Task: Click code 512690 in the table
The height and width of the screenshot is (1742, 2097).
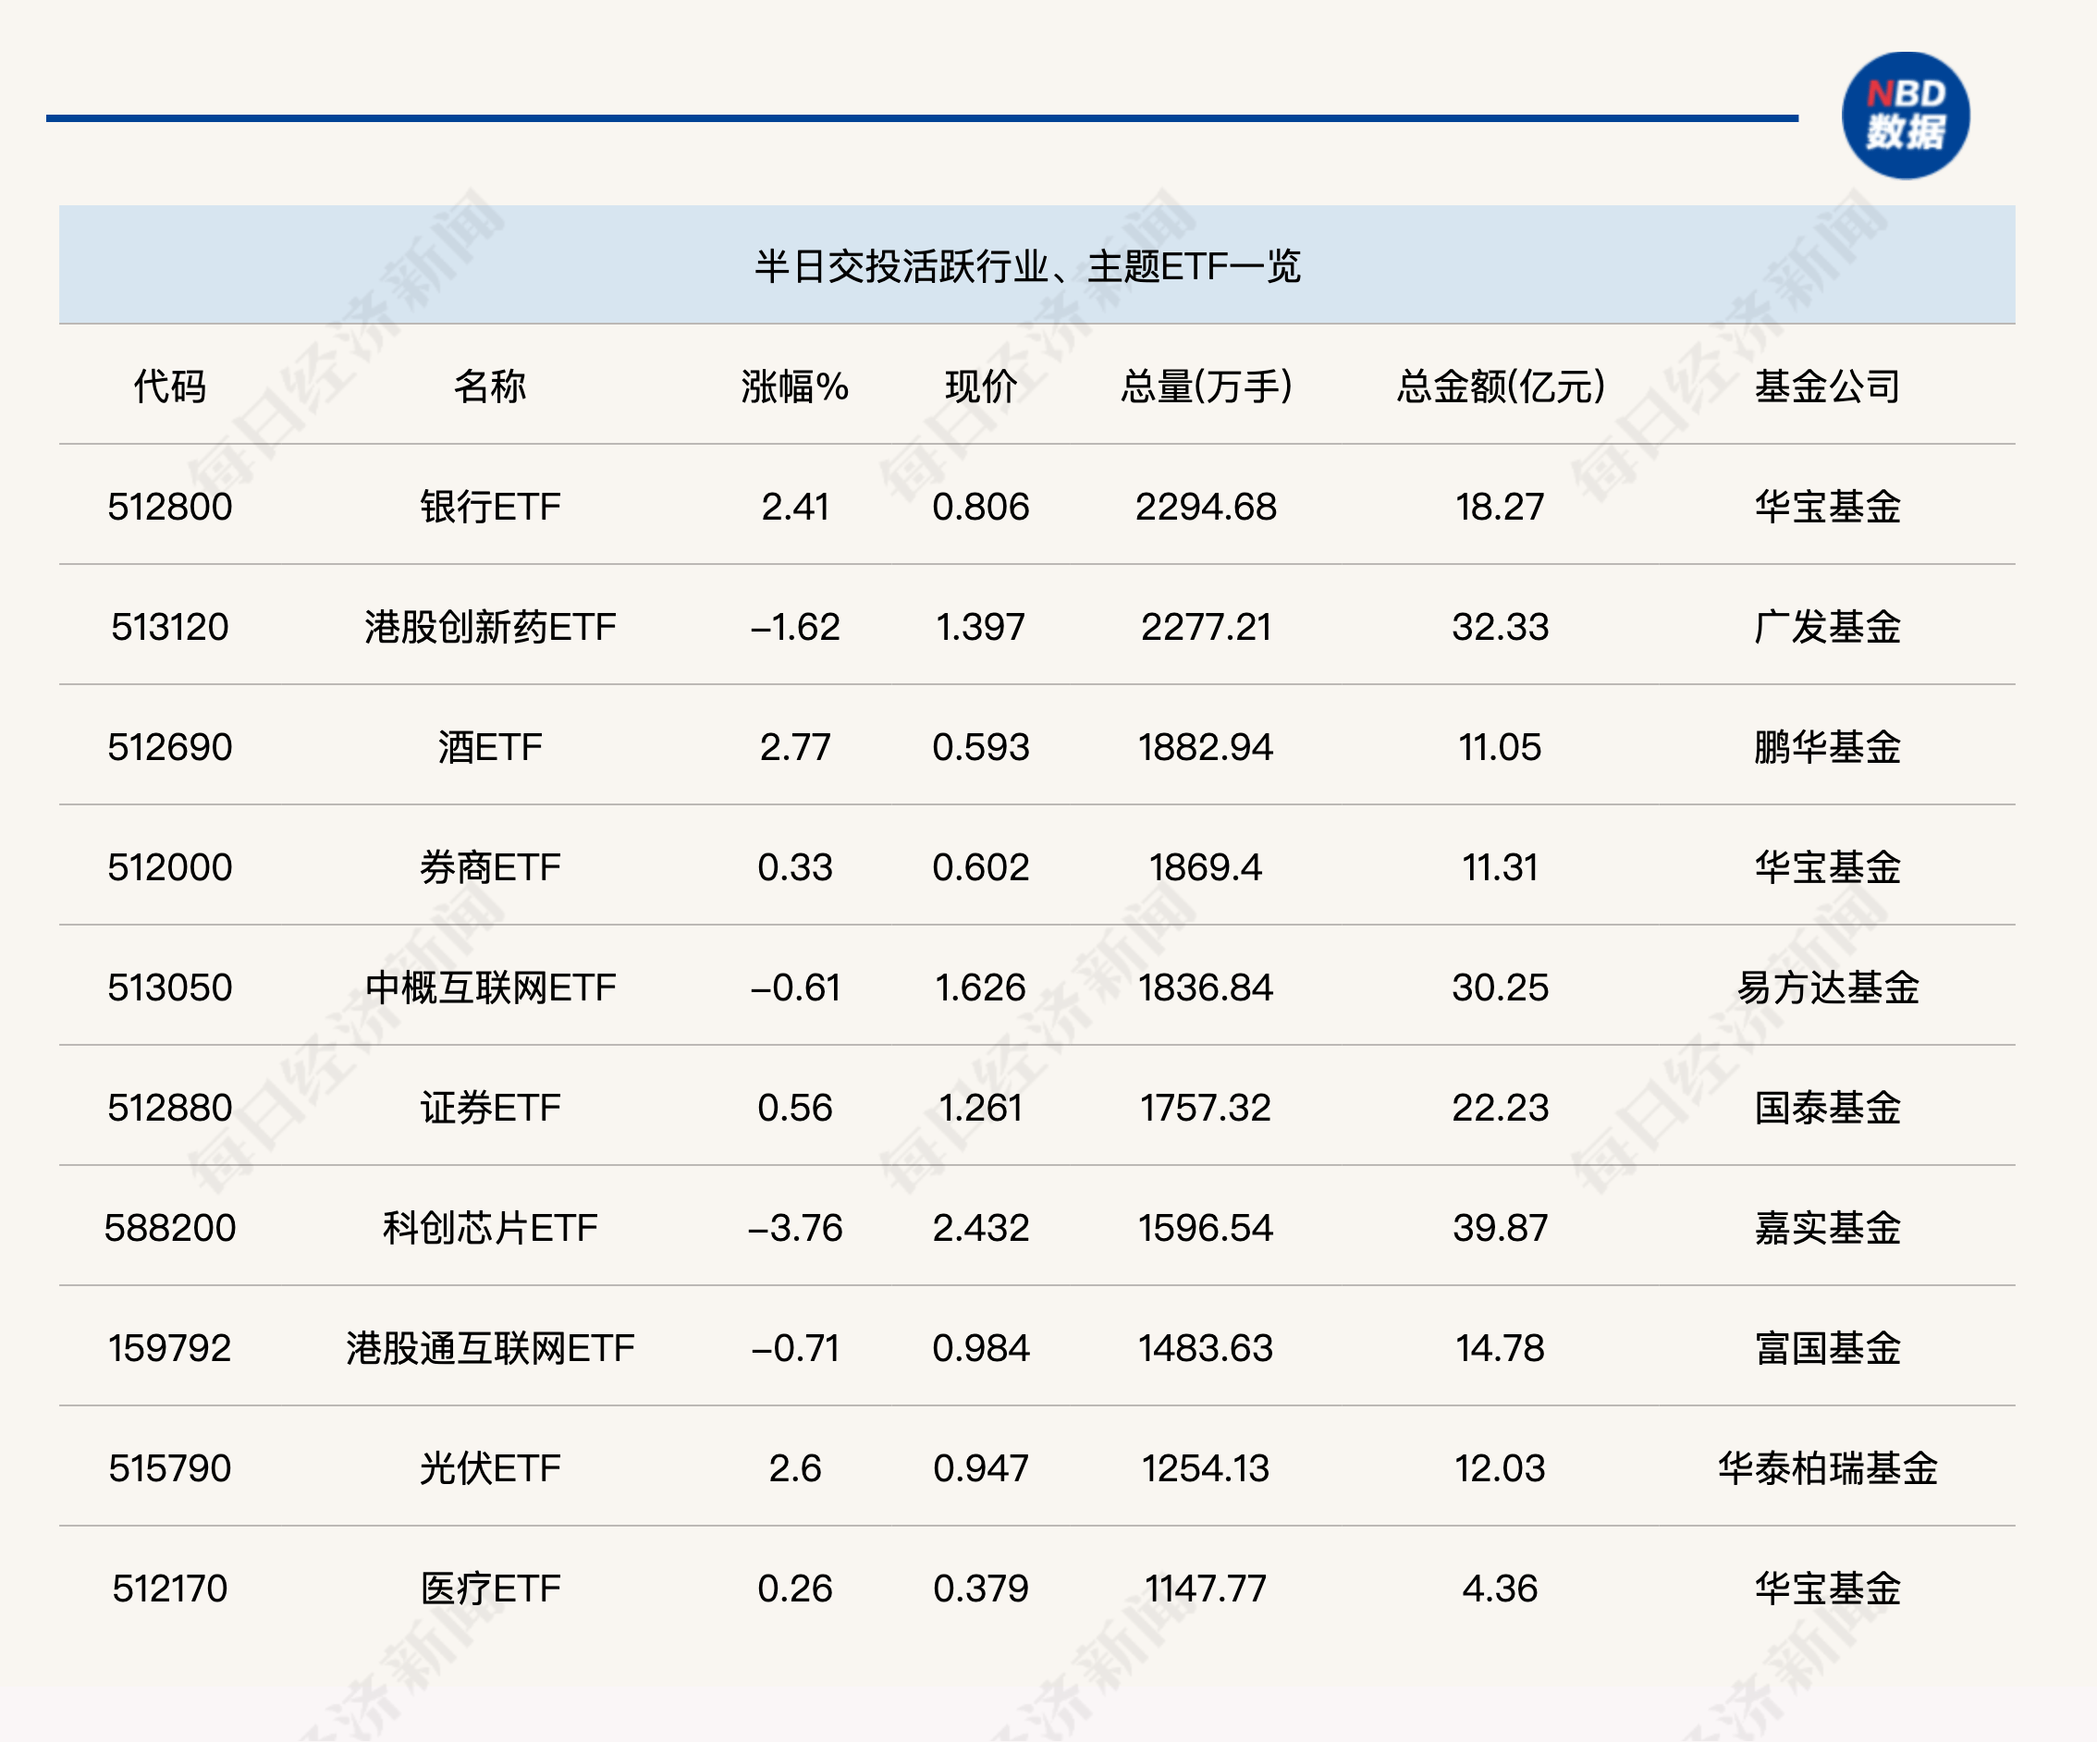Action: [170, 747]
